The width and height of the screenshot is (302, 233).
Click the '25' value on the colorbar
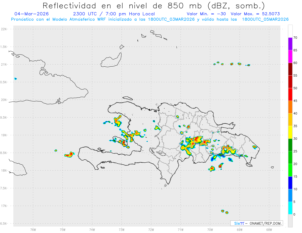295,151
